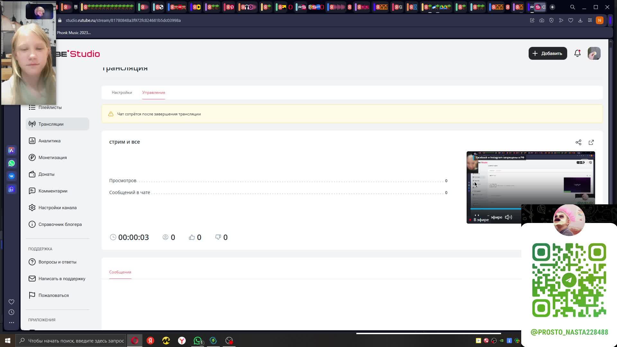Viewport: 617px width, 347px height.
Task: Click the viewers count icon
Action: click(x=165, y=237)
